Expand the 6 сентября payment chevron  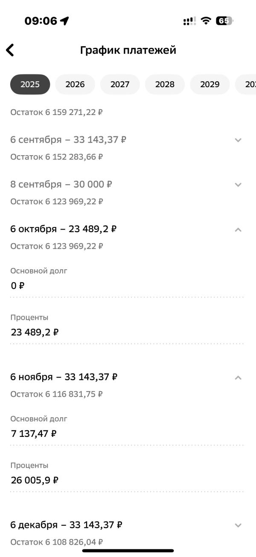238,140
